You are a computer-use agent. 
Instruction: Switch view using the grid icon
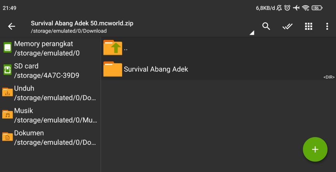point(309,26)
